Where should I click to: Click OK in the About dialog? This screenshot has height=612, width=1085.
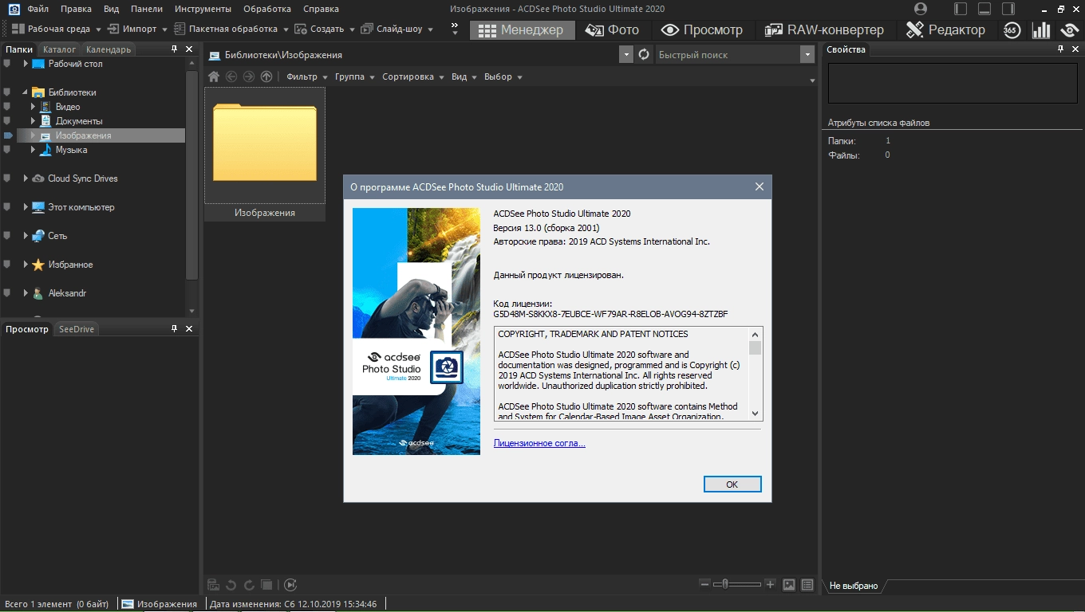coord(732,484)
